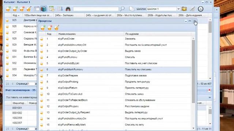Click the Процессы list vertical scrollbar

(193, 71)
